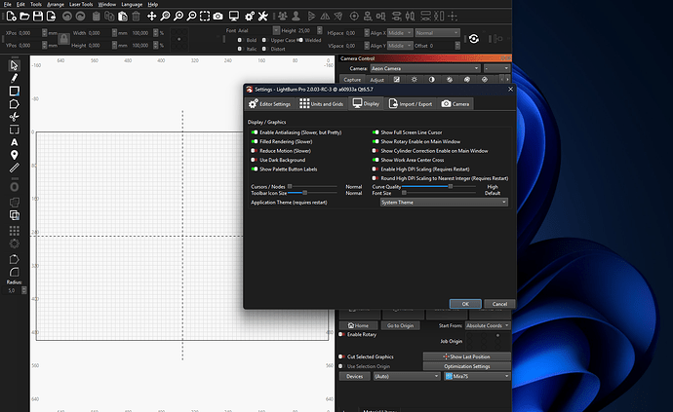Open the Laser Tools menu
673x412 pixels.
(81, 4)
